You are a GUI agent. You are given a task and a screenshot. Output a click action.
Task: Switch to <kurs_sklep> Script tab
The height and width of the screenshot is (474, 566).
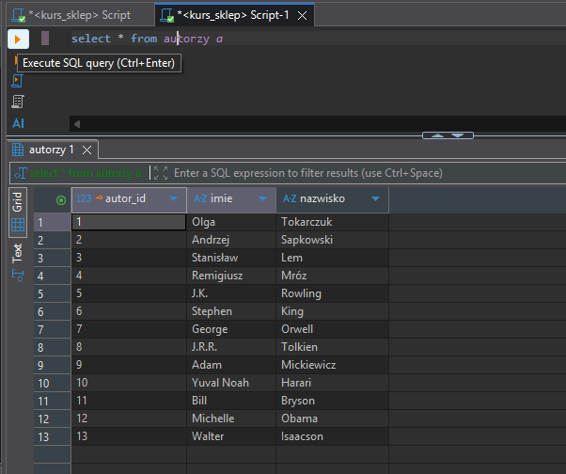73,15
